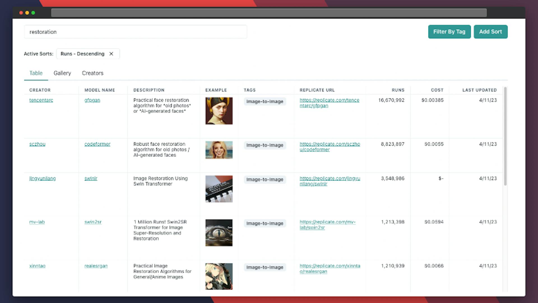Image resolution: width=538 pixels, height=303 pixels.
Task: Click the image-to-image tag icon for swin2sr
Action: 265,223
